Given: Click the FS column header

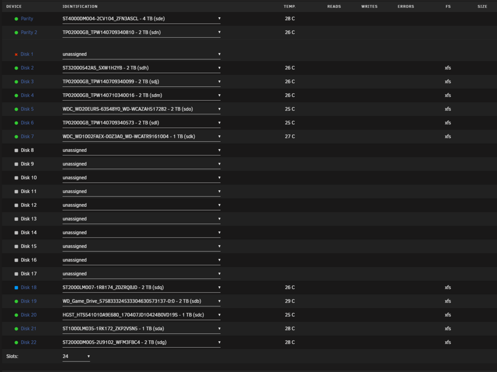Looking at the screenshot, I should tap(448, 6).
